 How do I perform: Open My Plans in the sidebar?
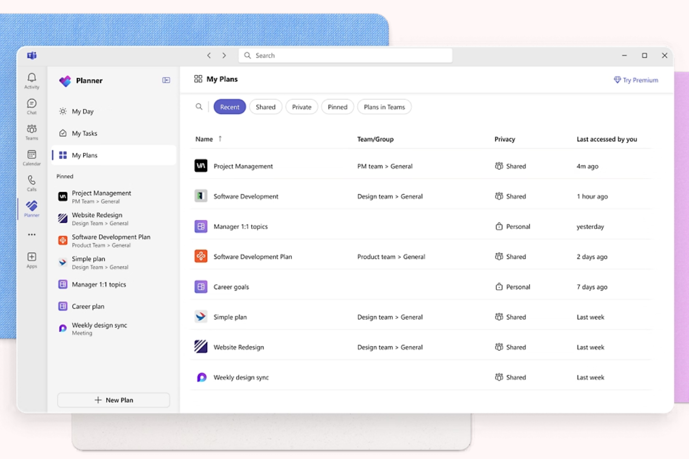(x=114, y=155)
